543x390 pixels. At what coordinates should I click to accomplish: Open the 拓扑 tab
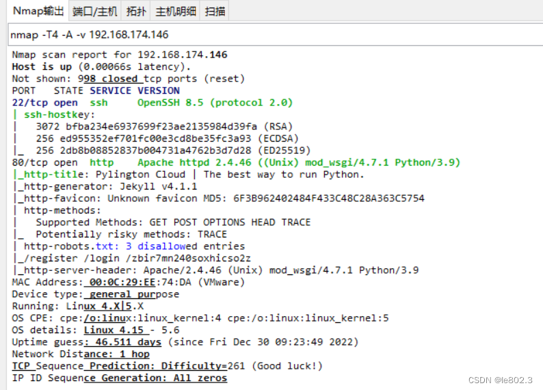click(x=135, y=12)
